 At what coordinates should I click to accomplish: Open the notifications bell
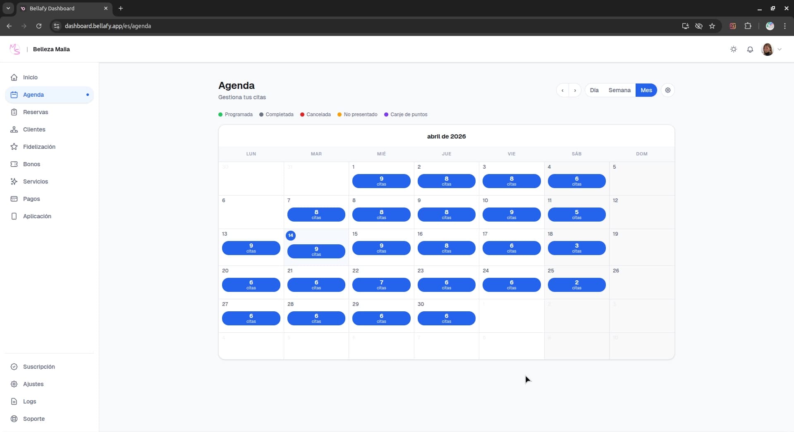click(x=750, y=49)
